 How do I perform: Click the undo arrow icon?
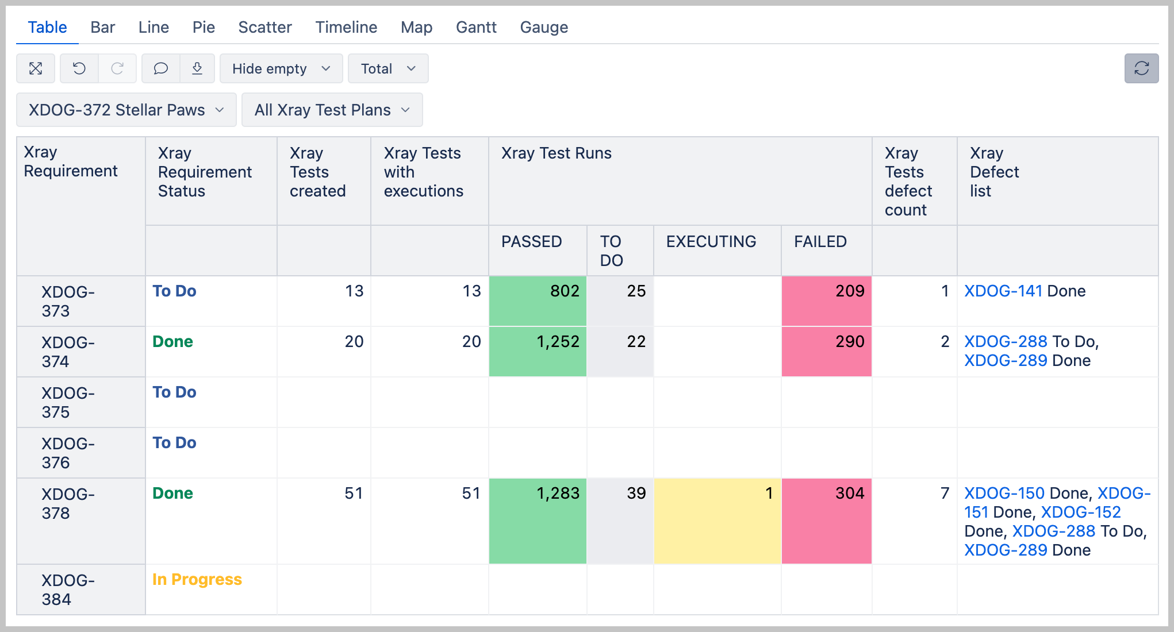(x=79, y=69)
